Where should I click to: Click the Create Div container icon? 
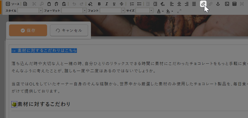click(x=163, y=4)
